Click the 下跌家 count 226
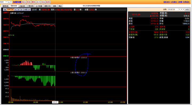The height and width of the screenshot is (105, 192). (x=157, y=29)
